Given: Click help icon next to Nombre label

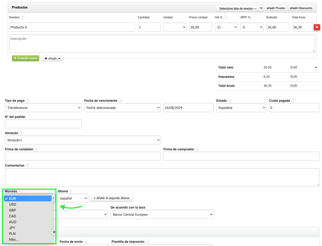Looking at the screenshot, I should [23, 18].
